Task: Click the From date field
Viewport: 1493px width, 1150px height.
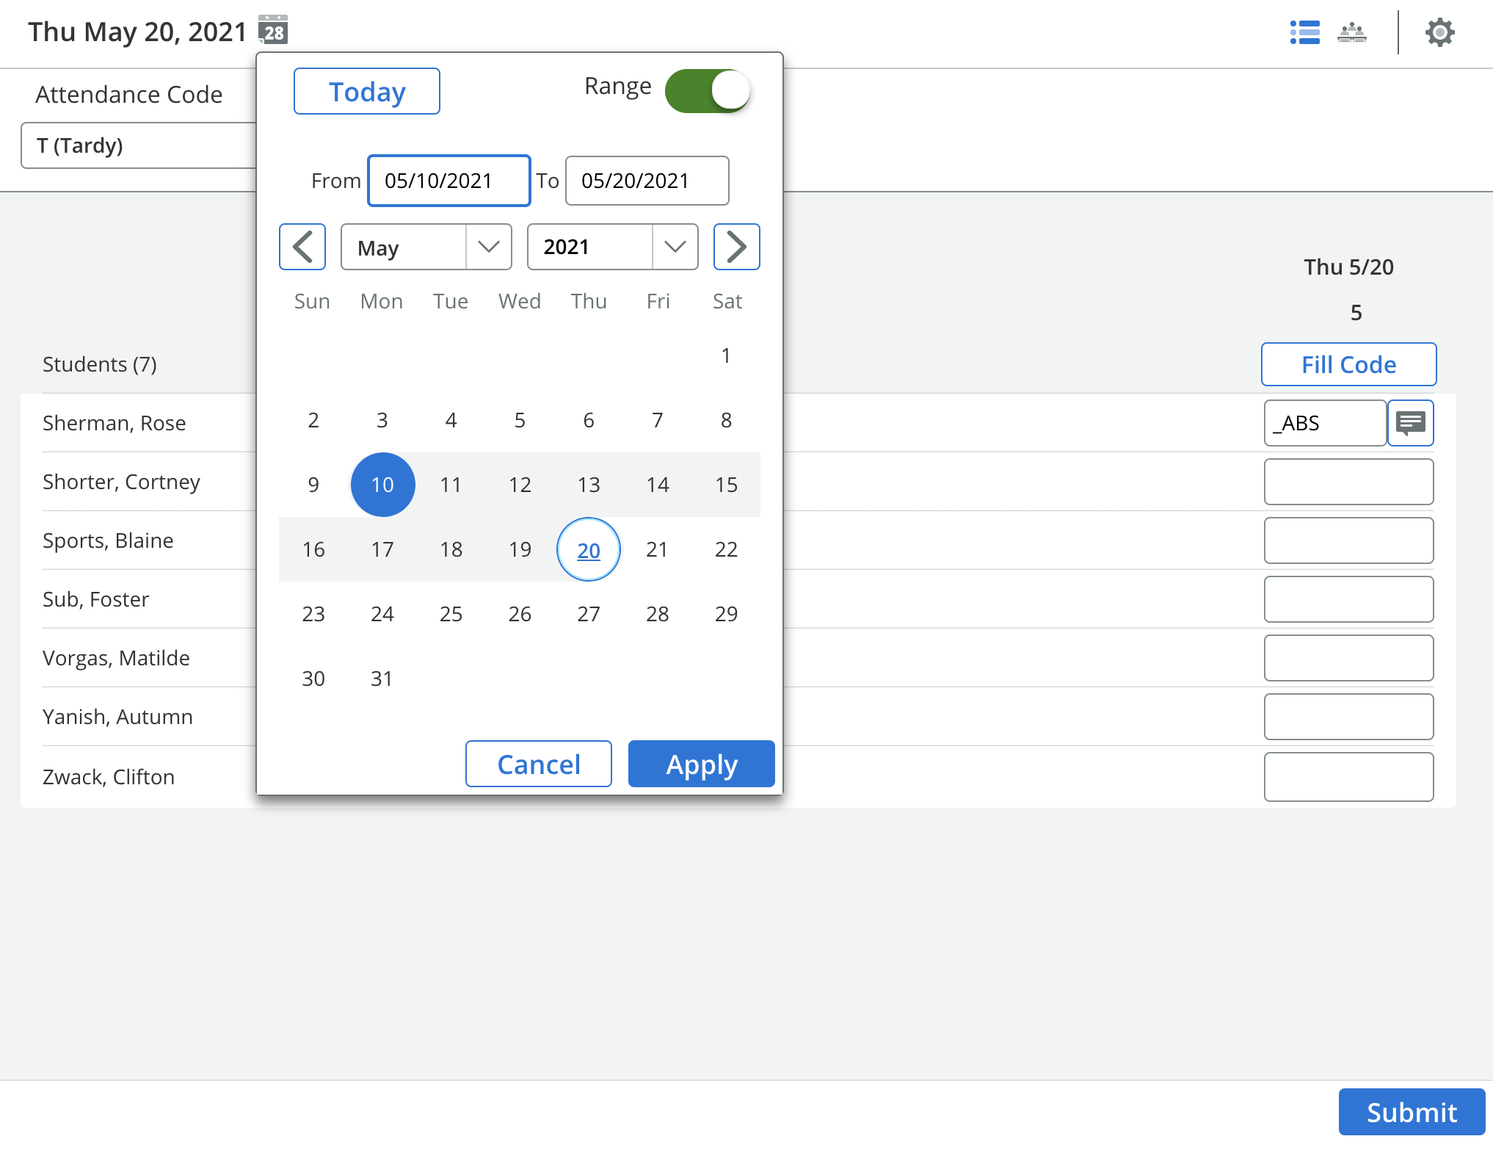Action: pyautogui.click(x=448, y=181)
